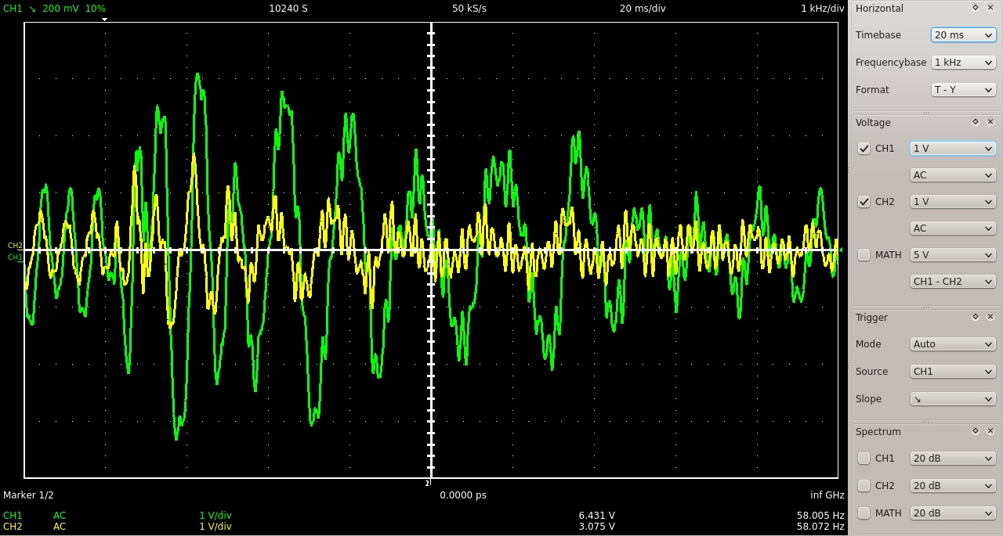
Task: Disable the CH1 voltage checkbox
Action: tap(864, 149)
